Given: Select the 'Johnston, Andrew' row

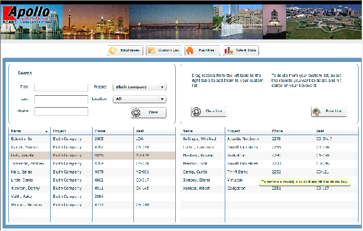Looking at the screenshot, I should point(92,163).
